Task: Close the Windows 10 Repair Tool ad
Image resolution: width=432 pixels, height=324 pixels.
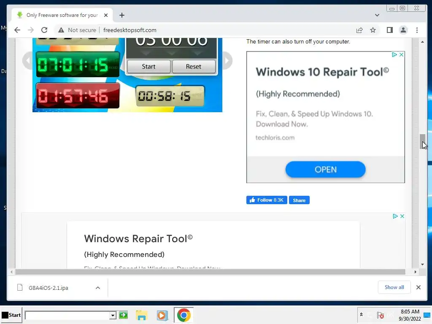Action: coord(402,54)
